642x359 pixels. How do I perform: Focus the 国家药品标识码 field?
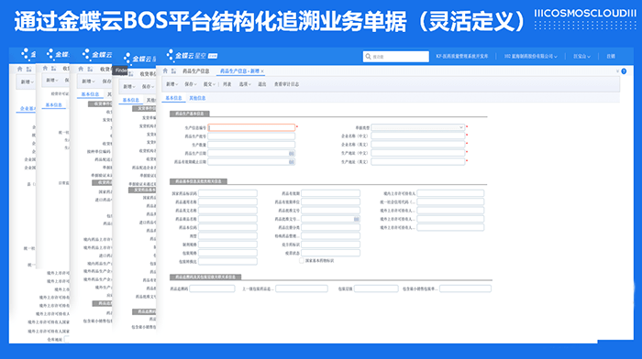(227, 193)
